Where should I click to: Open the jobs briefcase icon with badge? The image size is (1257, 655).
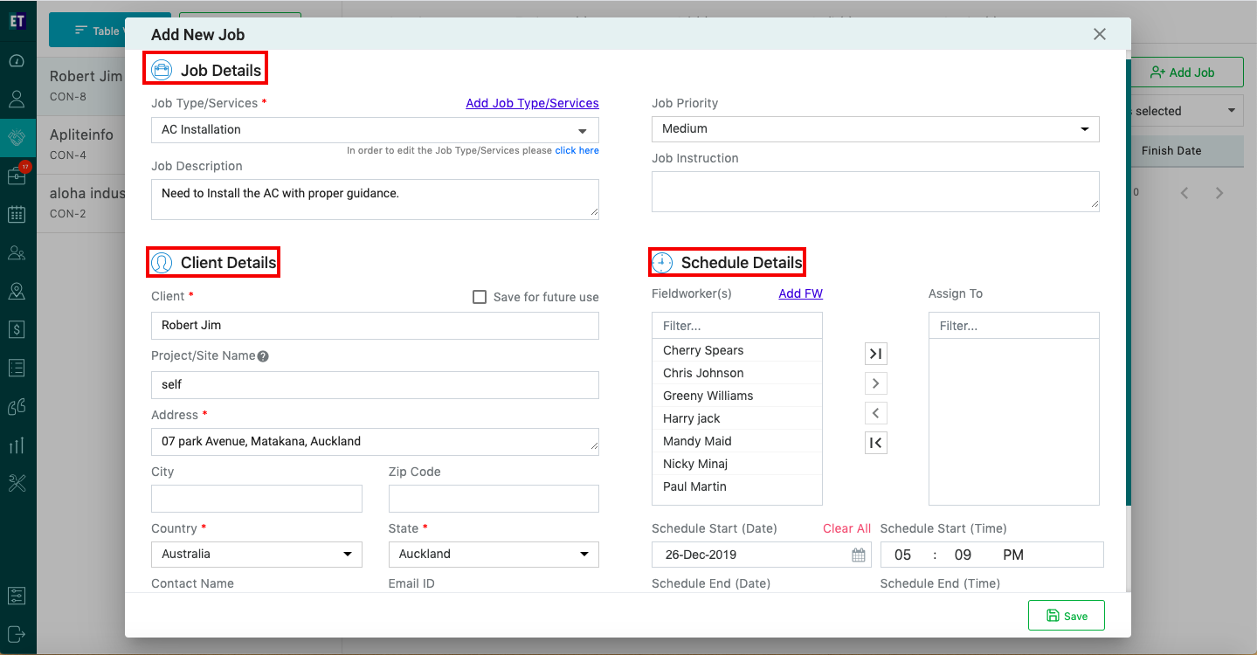click(x=17, y=175)
